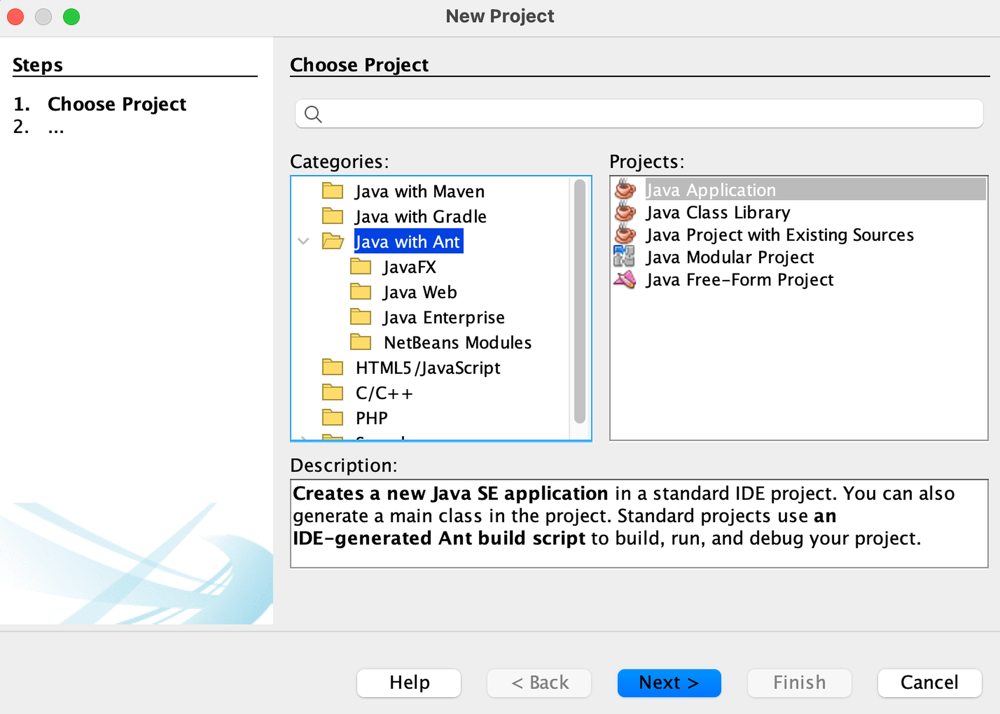Select the Java with Gradle category
The height and width of the screenshot is (714, 1000).
coord(421,217)
